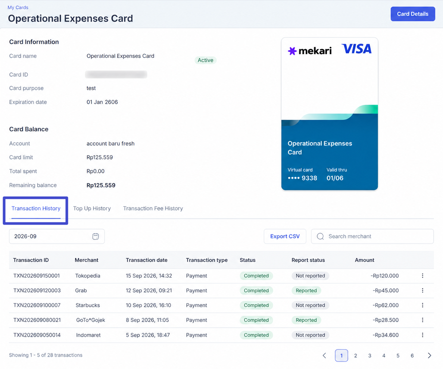Export transactions with Export CSV
This screenshot has width=443, height=369.
(x=285, y=237)
